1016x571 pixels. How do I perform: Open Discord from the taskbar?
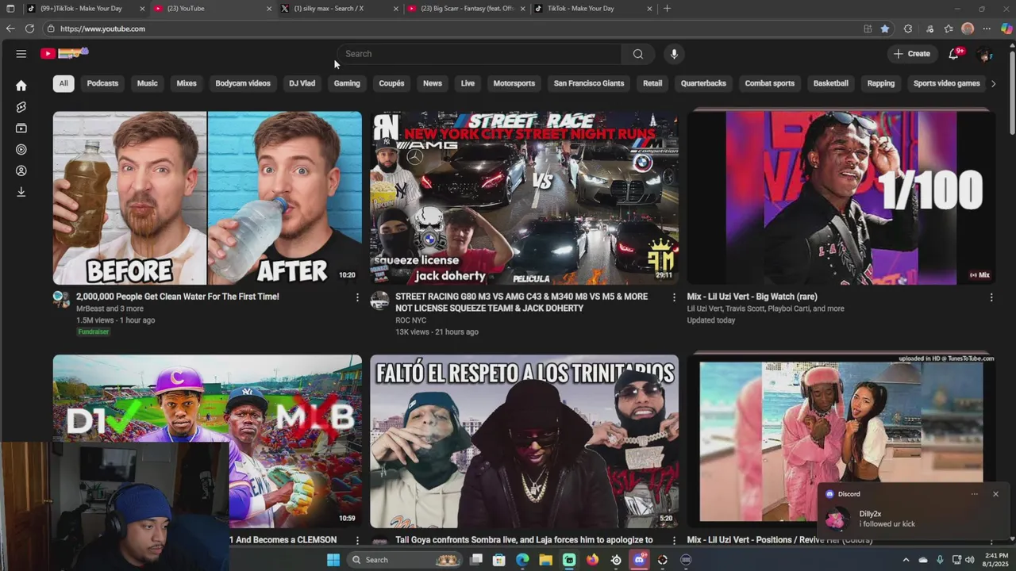coord(640,560)
